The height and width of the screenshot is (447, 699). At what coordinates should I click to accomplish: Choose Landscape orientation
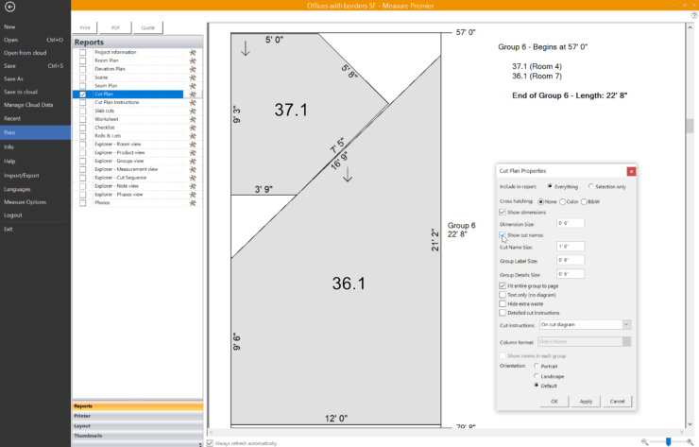[537, 376]
